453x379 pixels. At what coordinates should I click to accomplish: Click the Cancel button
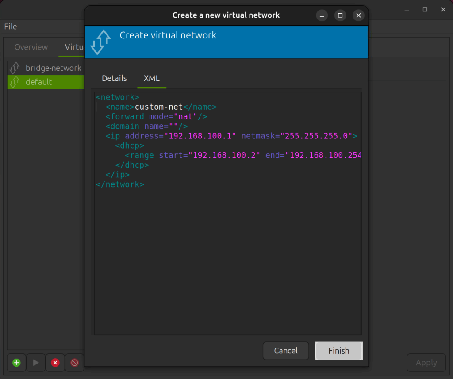286,351
